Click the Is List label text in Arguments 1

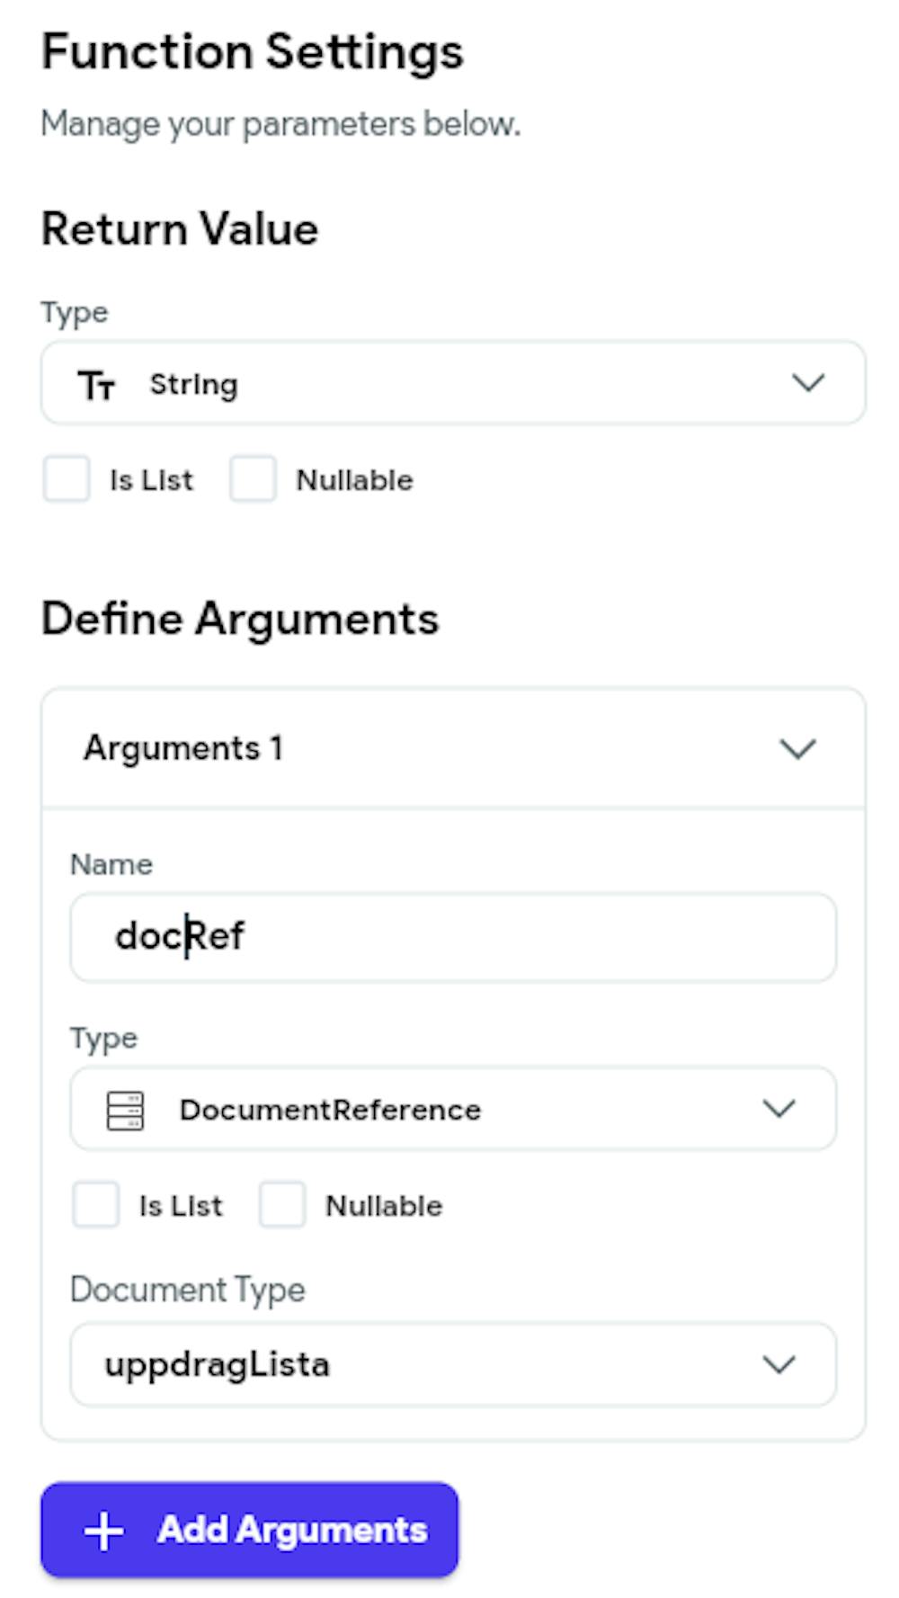tap(181, 1206)
